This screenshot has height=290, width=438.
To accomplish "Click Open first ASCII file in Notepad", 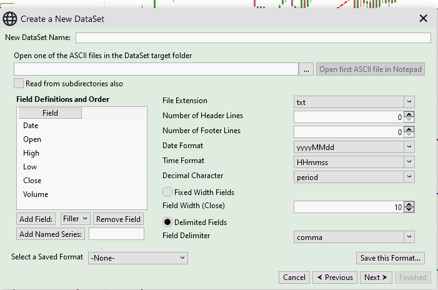I will [x=371, y=69].
